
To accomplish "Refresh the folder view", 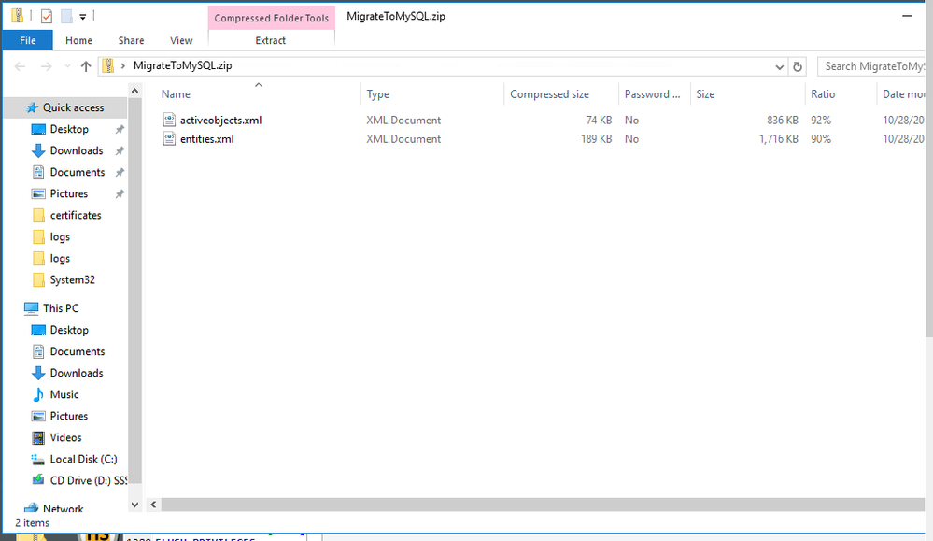I will 798,66.
